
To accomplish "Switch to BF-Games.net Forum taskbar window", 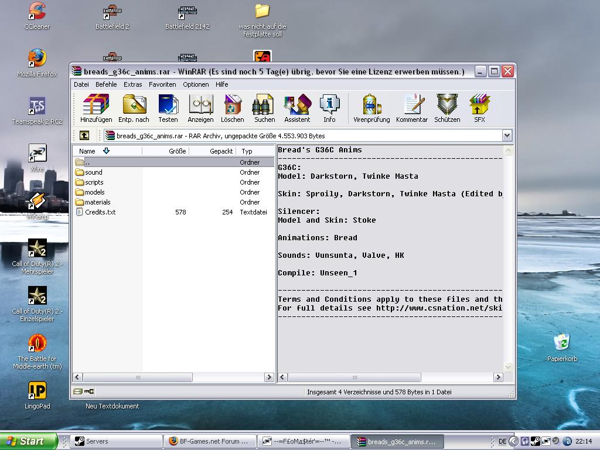I will click(210, 441).
